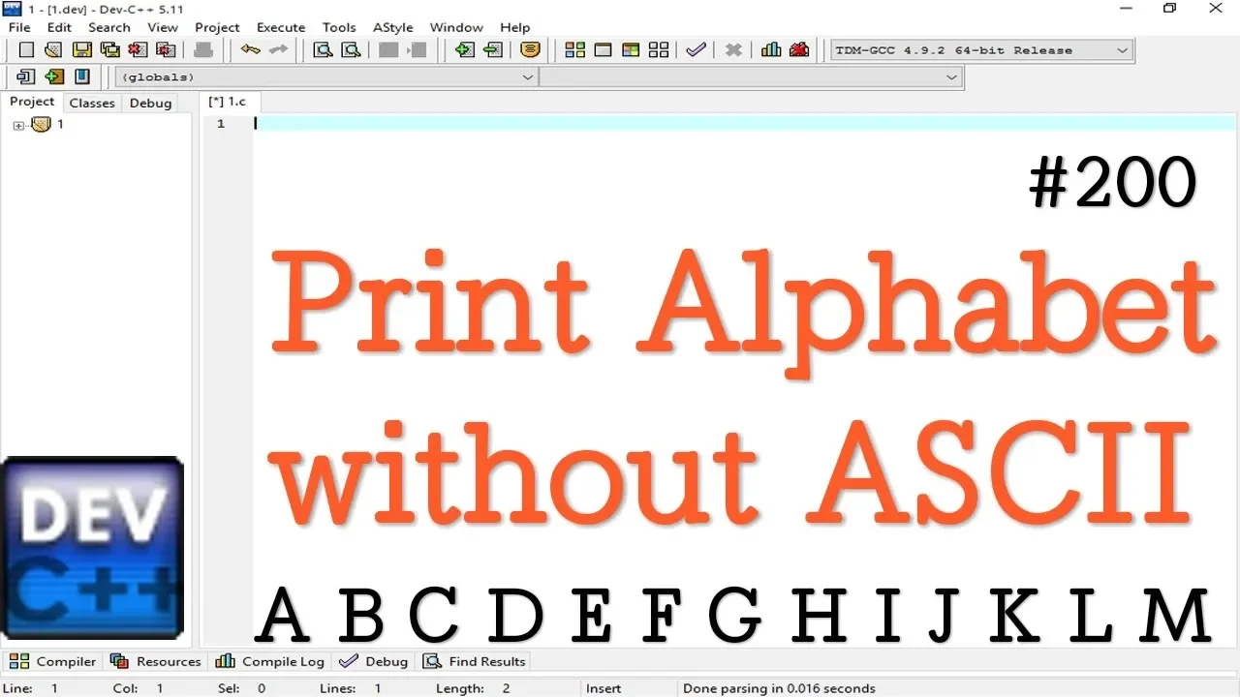Screen dimensions: 1240x697
Task: Click the Close file toolbar icon
Action: point(139,50)
